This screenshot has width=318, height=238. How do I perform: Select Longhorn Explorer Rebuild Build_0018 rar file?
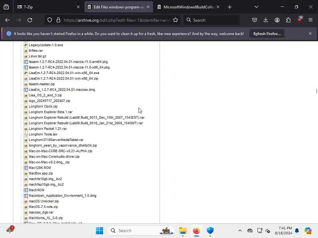click(86, 123)
